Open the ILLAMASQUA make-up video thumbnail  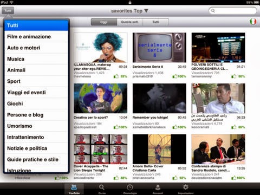[x=100, y=48]
